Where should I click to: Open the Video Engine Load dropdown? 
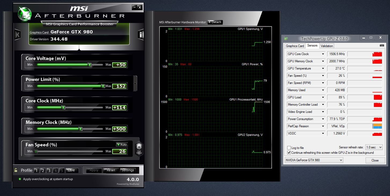[x=323, y=112]
